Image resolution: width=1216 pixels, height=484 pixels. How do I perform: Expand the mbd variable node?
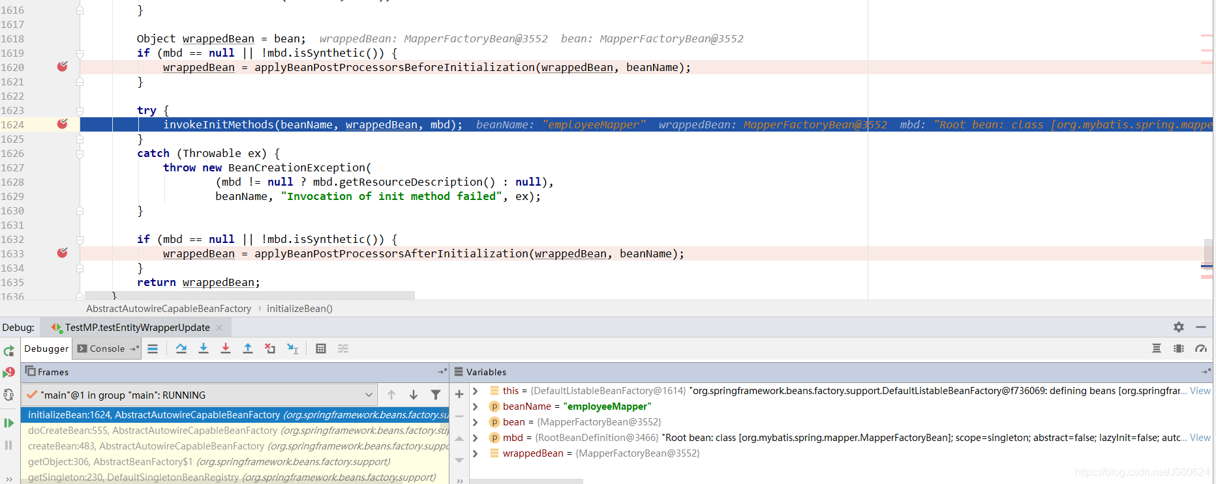pyautogui.click(x=475, y=438)
